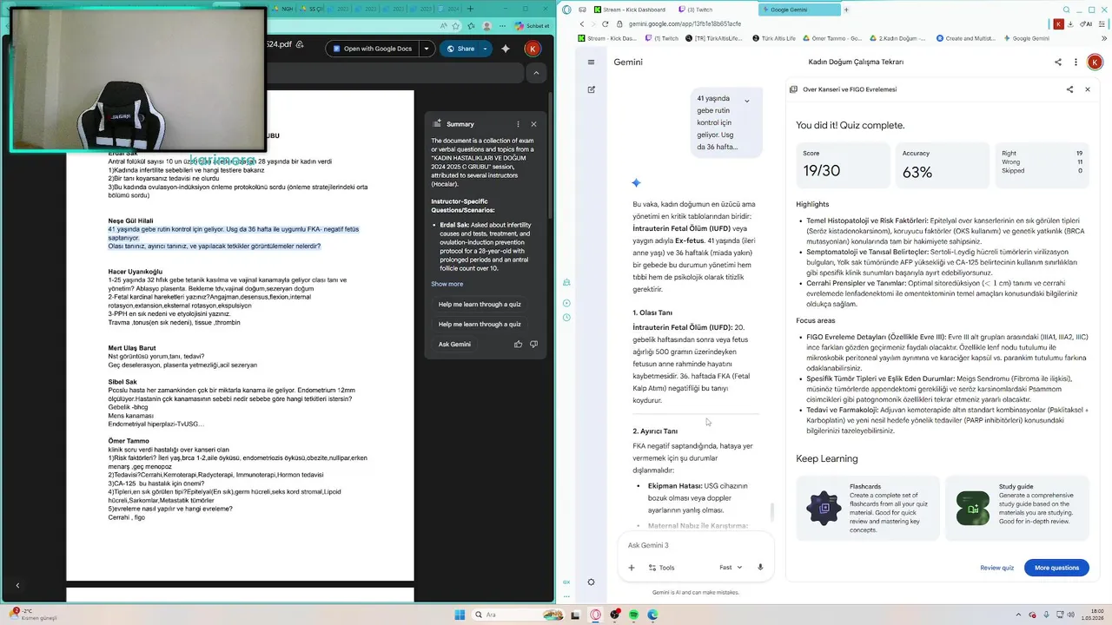Open Fast model selector dropdown

[731, 568]
